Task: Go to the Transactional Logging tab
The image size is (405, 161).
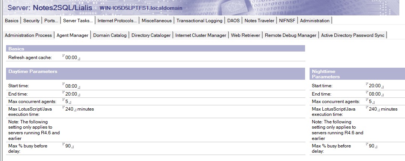Action: [x=199, y=21]
